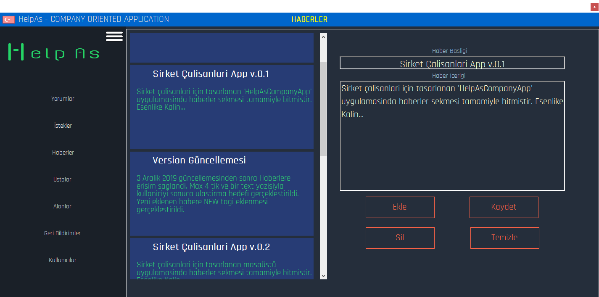Open the Yorumlar section
Viewport: 599px width, 297px height.
(62, 99)
